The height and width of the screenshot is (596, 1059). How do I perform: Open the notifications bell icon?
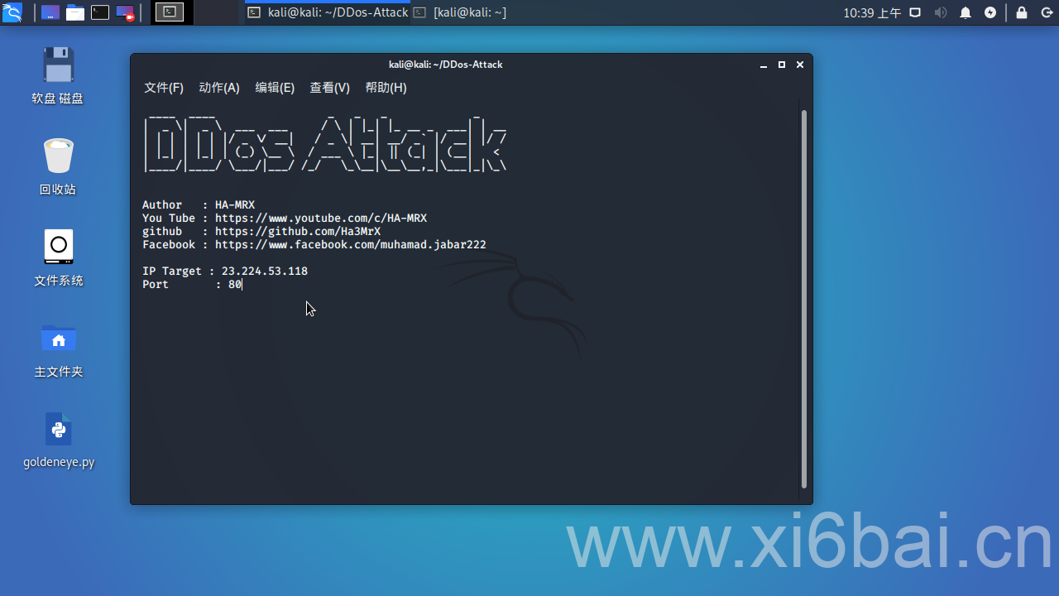(966, 12)
